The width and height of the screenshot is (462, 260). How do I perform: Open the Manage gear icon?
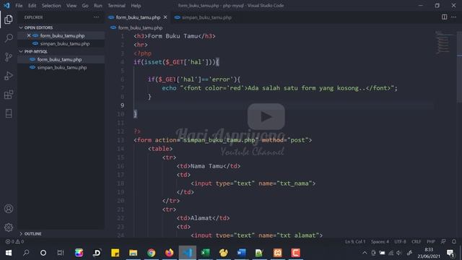[x=9, y=227]
